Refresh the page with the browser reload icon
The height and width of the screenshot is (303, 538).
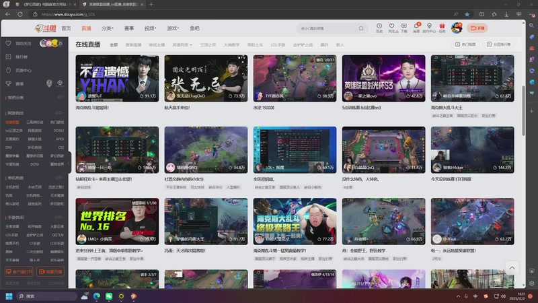(20, 14)
